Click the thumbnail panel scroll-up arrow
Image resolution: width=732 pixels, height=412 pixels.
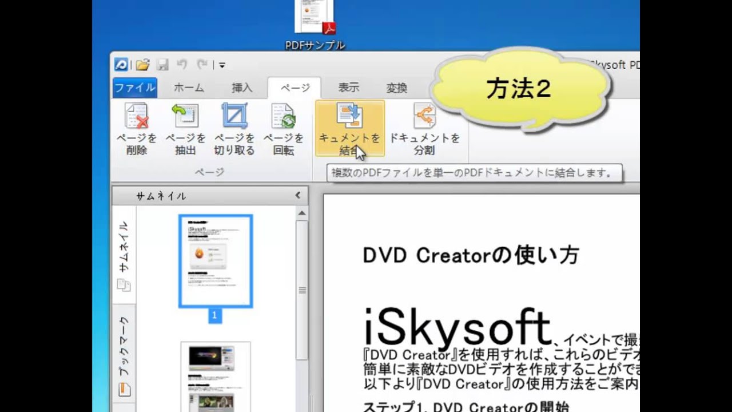click(x=302, y=213)
